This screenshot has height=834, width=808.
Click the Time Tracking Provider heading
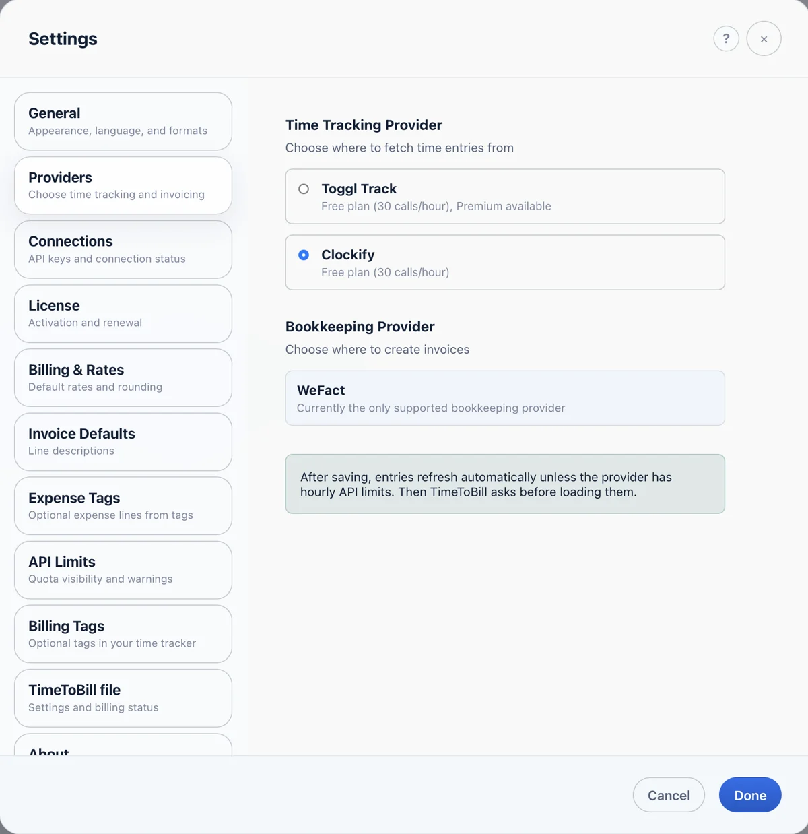pos(364,125)
